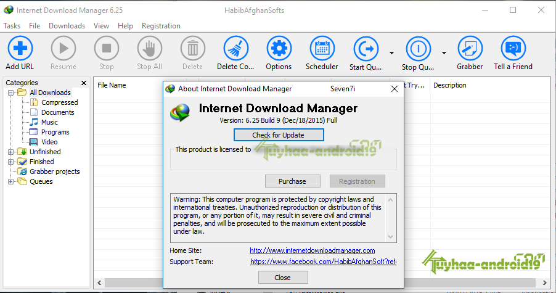The image size is (556, 293).
Task: Click the Check for Update button
Action: pyautogui.click(x=279, y=135)
